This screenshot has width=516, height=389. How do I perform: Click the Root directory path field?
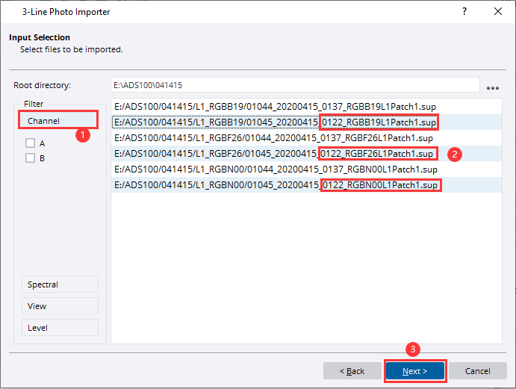[x=294, y=85]
